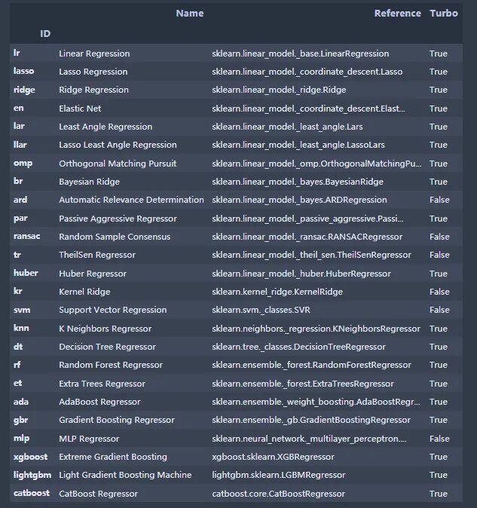Click 'Extra Trees Regressor' name cell
The width and height of the screenshot is (477, 508).
tap(102, 384)
